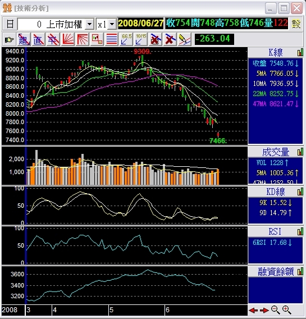
Task: Click the 10/15 date label tool
Action: click(141, 39)
